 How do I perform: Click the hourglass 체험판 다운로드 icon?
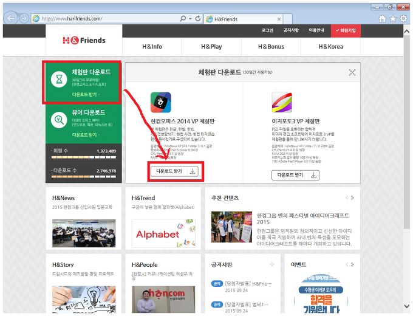pyautogui.click(x=59, y=80)
